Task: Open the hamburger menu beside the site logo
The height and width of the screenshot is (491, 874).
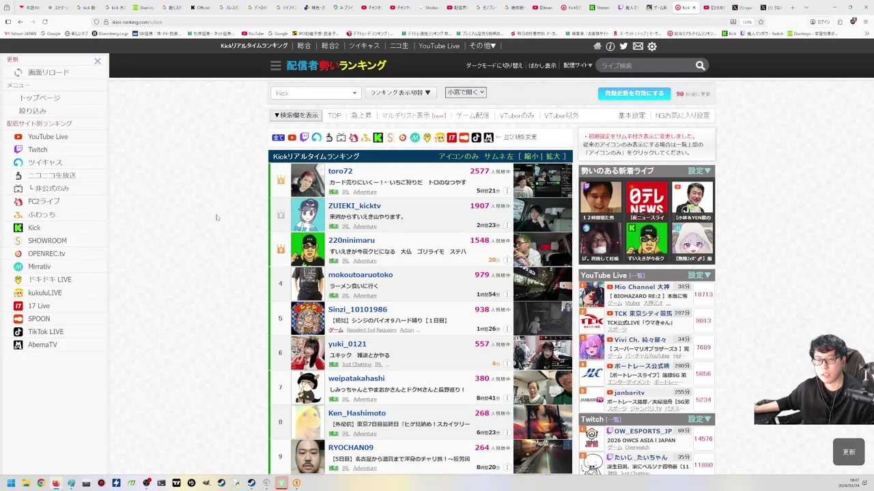Action: coord(275,65)
